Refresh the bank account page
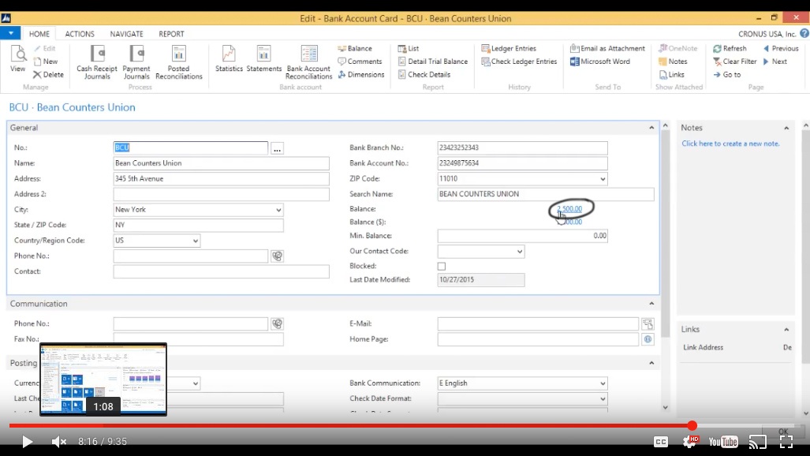The width and height of the screenshot is (810, 456). [730, 49]
